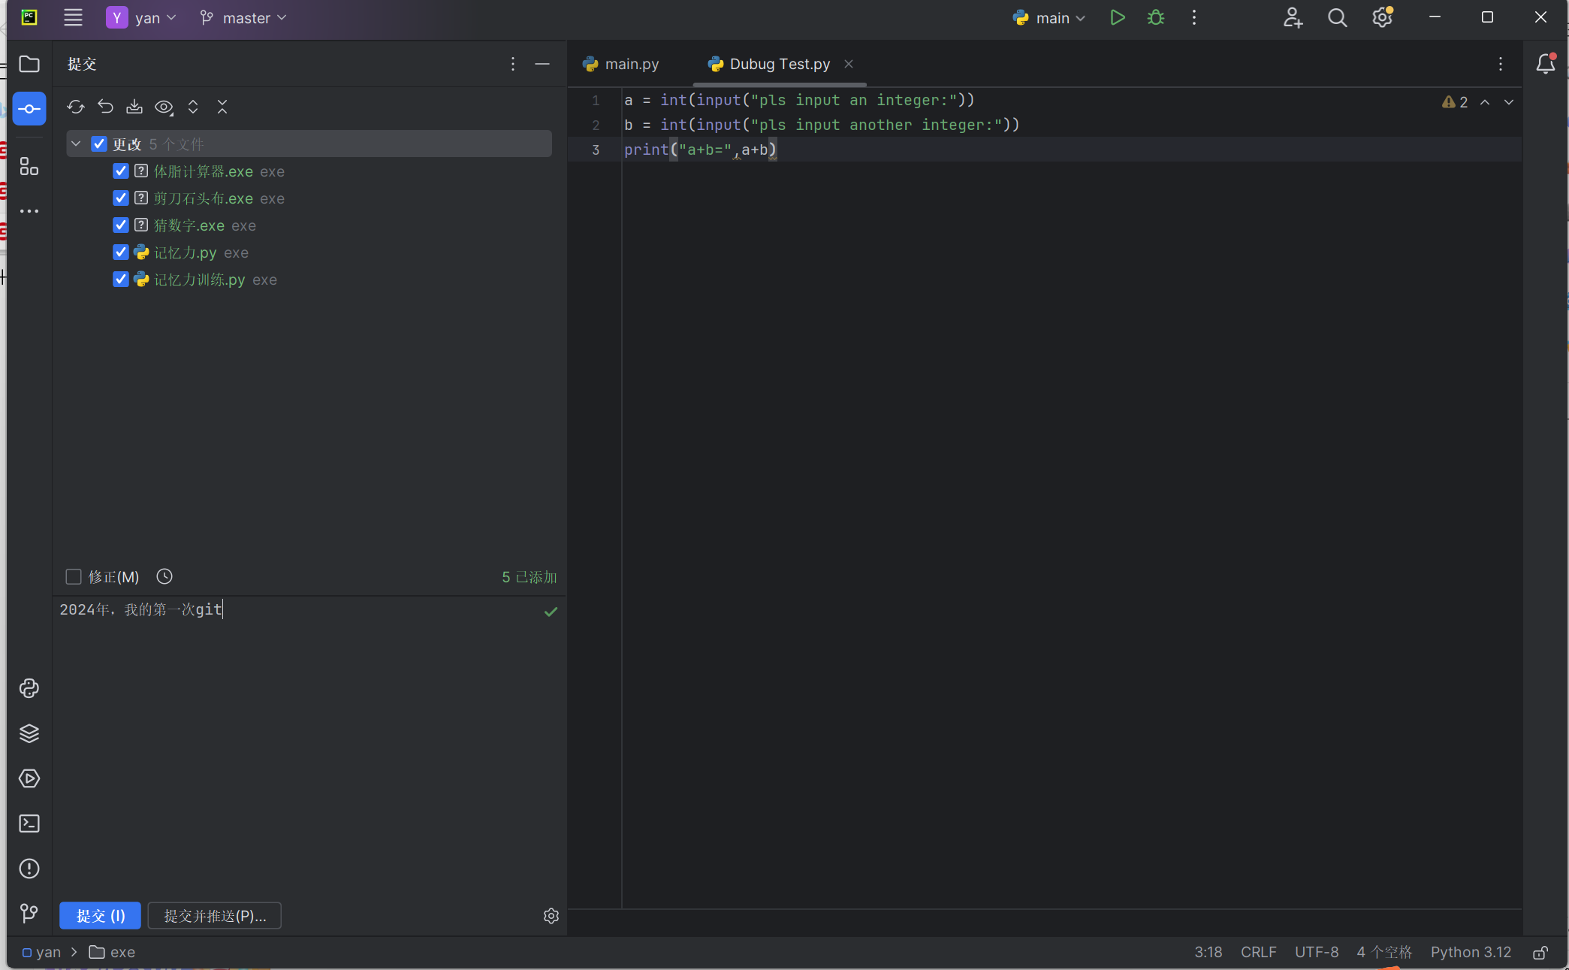Screen dimensions: 1569x970
Task: Uncheck the 记忆力训练.py file checkbox
Action: click(x=120, y=280)
